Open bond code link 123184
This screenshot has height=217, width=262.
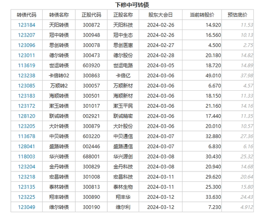click(27, 25)
